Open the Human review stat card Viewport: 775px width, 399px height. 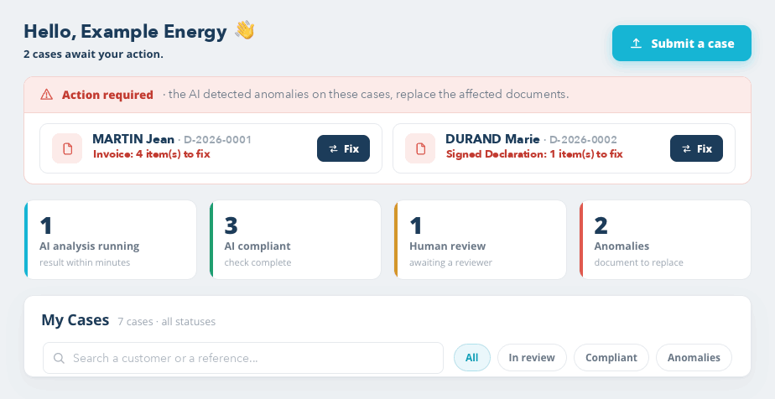480,240
